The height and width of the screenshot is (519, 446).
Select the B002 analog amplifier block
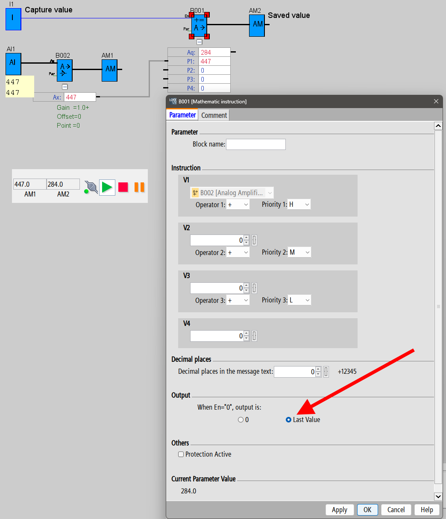[65, 70]
